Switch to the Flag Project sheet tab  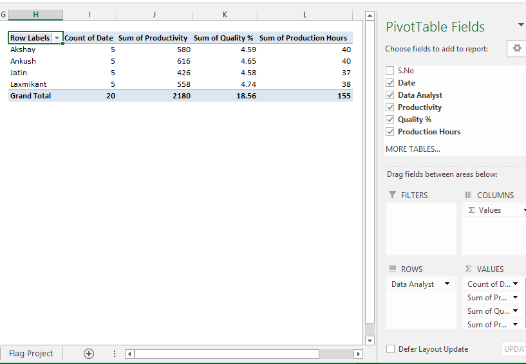(31, 354)
